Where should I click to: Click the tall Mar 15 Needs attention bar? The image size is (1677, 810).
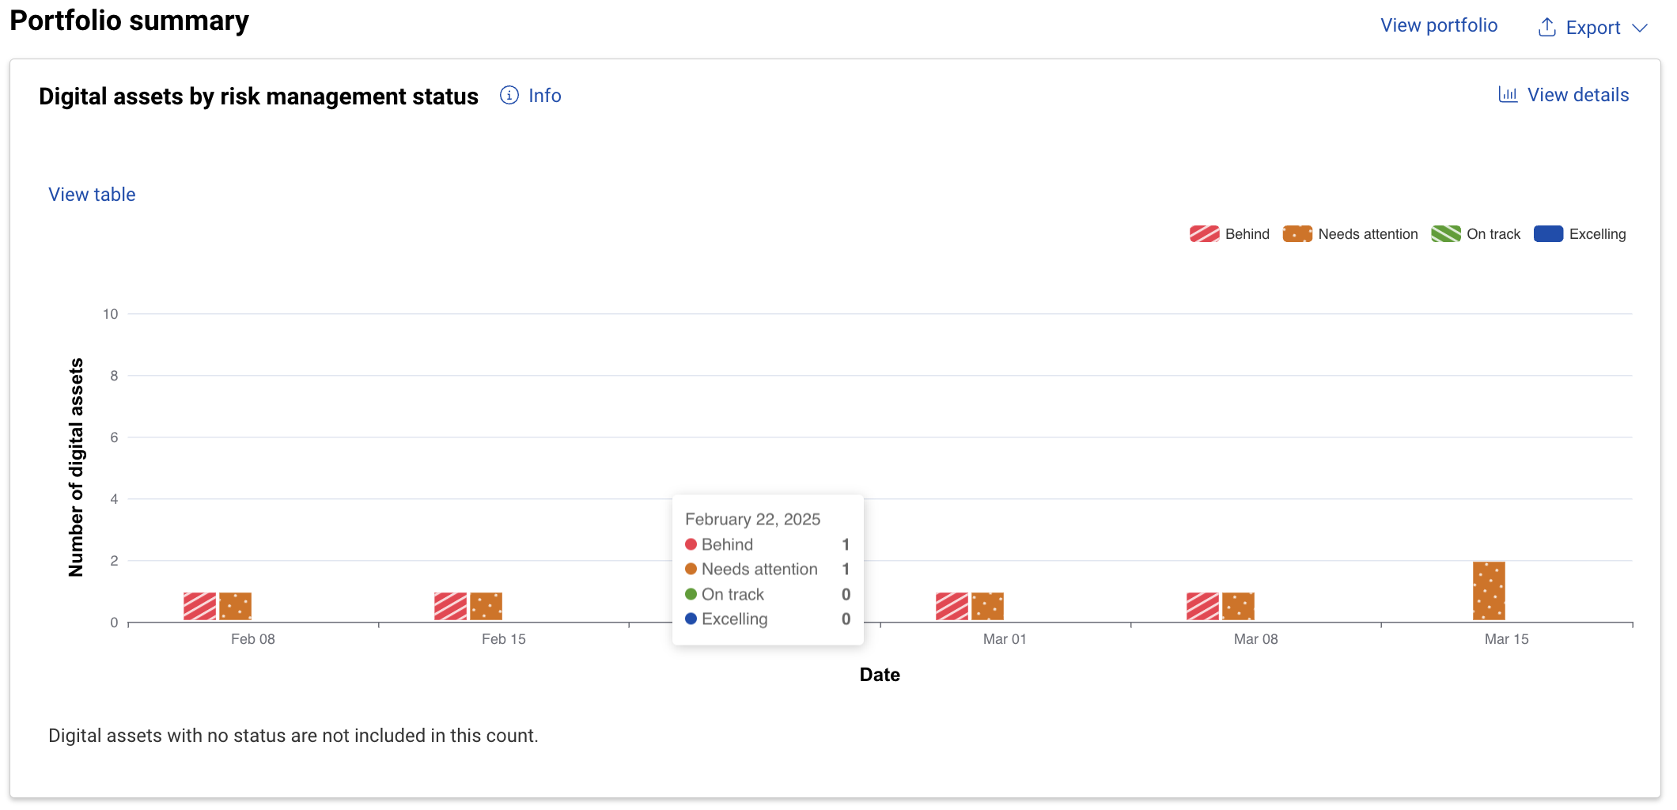[x=1489, y=591]
